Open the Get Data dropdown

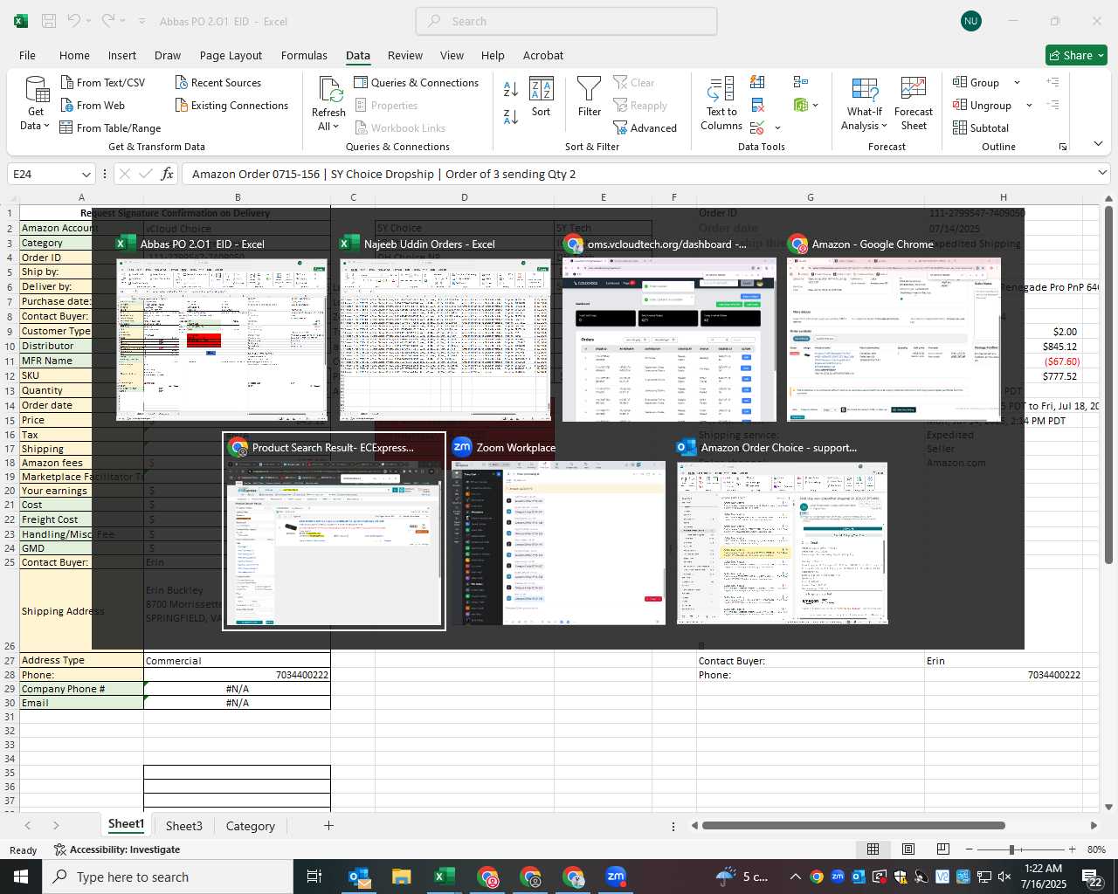[36, 103]
